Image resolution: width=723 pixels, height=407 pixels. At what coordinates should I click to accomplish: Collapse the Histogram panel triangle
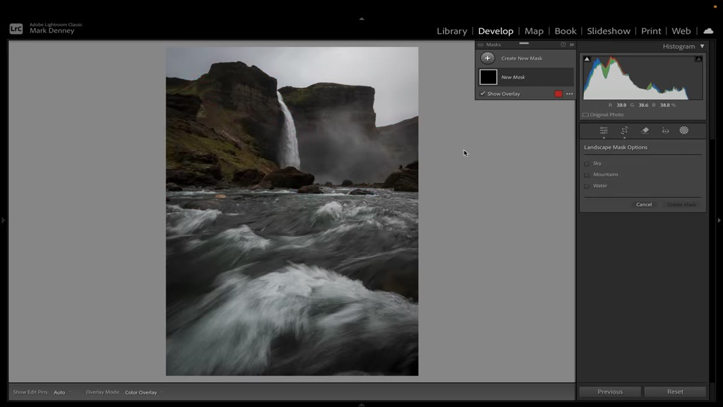pos(702,46)
